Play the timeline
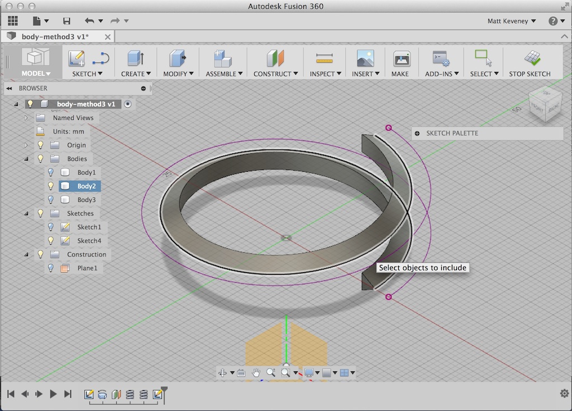Screen dimensions: 572x411 53,394
